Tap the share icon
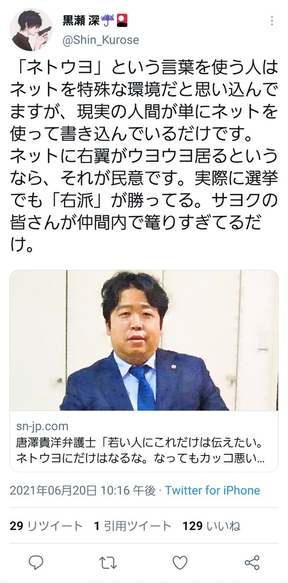 (252, 563)
